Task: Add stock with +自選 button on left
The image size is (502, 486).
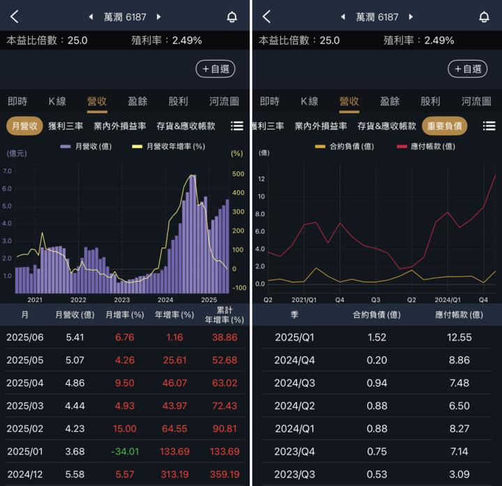Action: pos(215,68)
